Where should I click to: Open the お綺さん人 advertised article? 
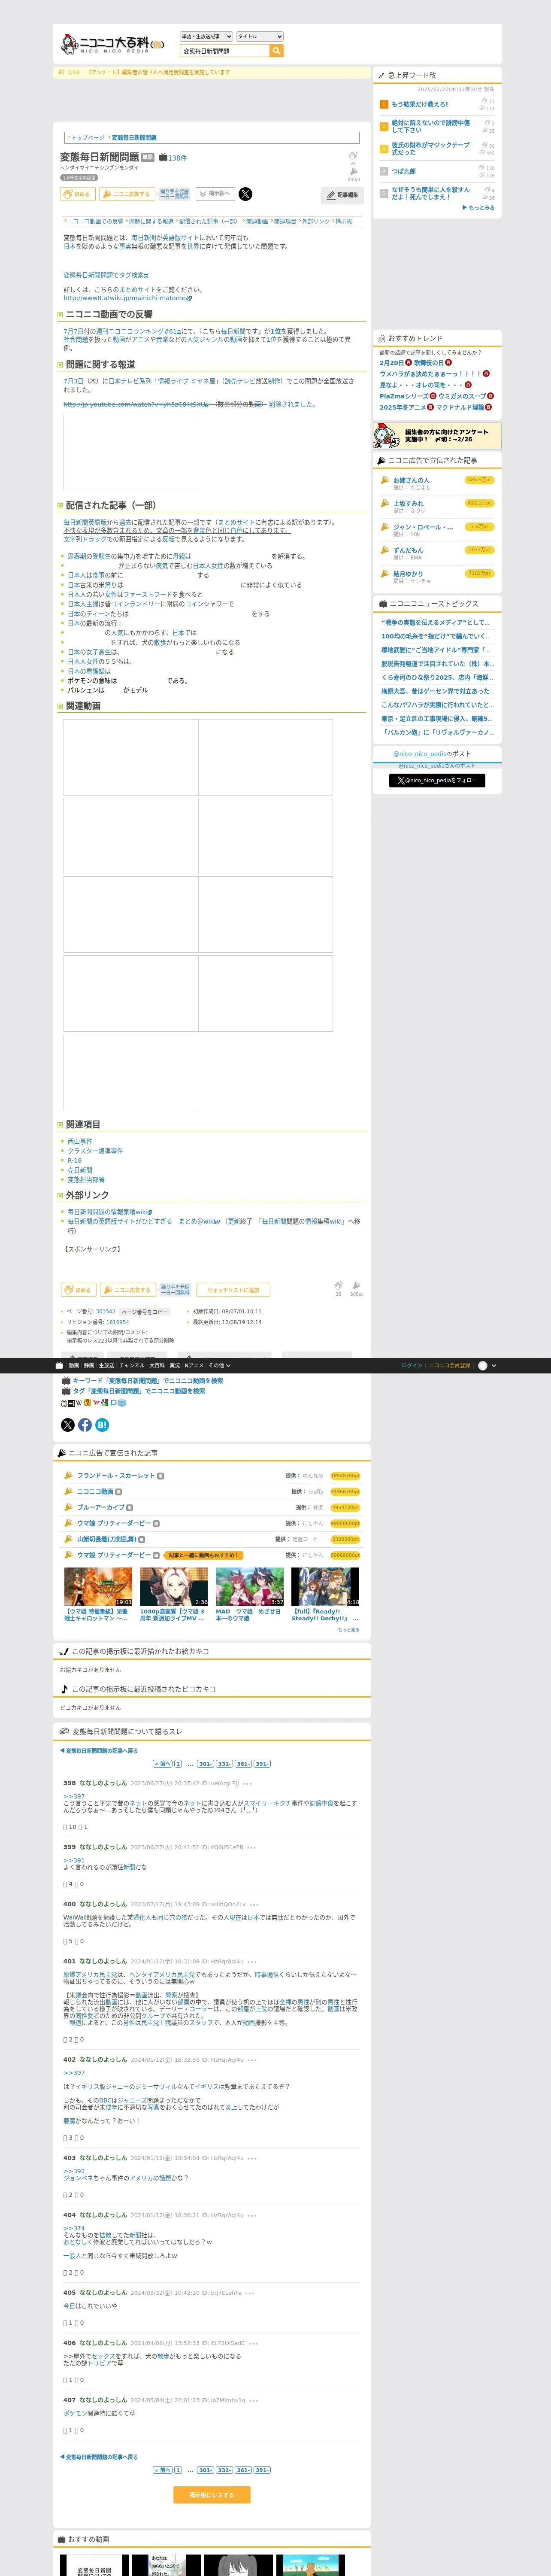click(411, 480)
